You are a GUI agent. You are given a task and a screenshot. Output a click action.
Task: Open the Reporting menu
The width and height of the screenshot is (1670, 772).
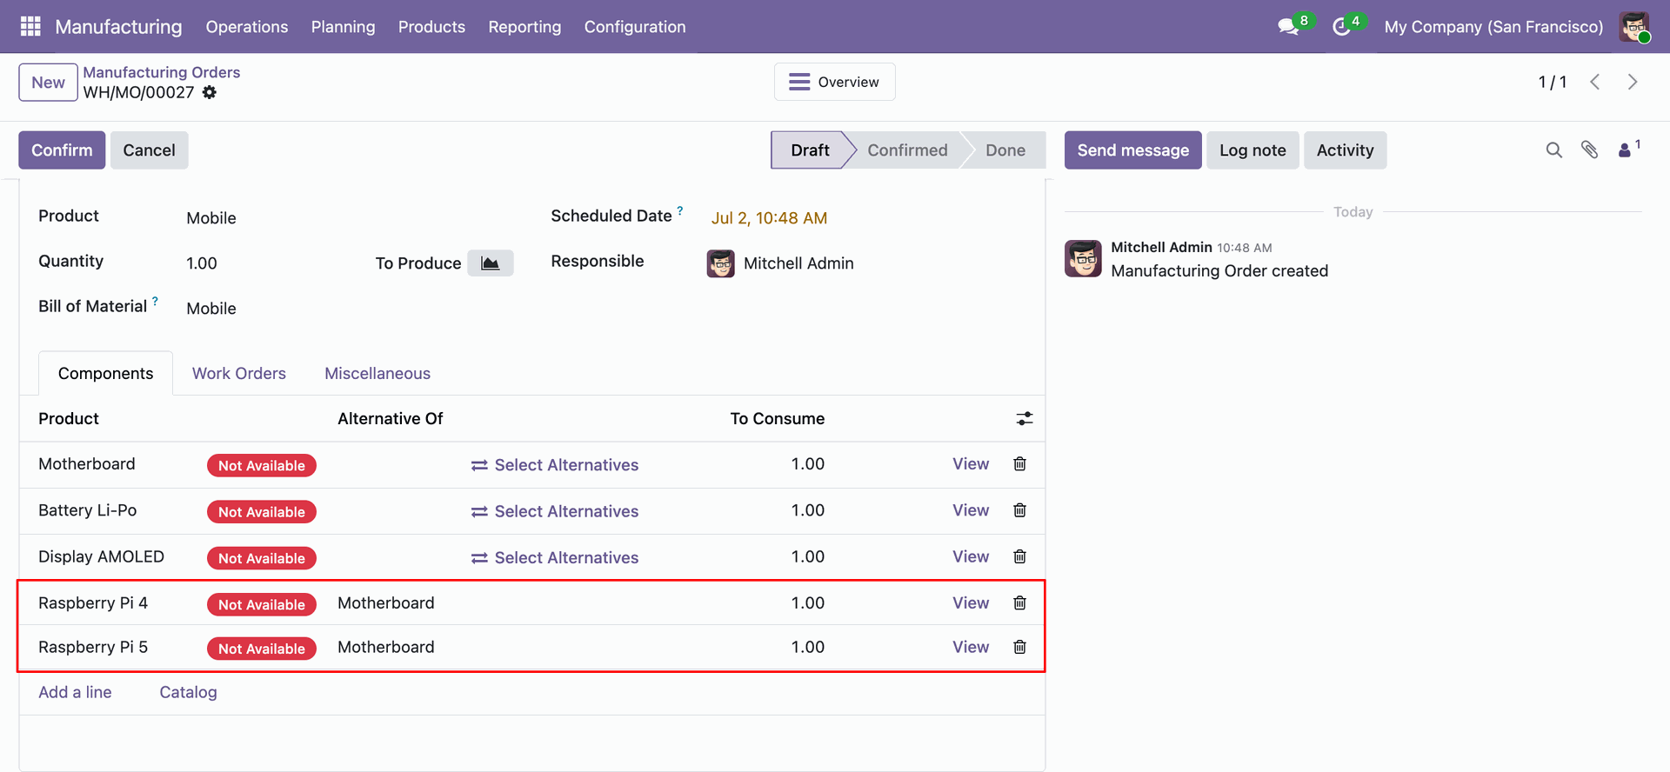click(x=524, y=27)
